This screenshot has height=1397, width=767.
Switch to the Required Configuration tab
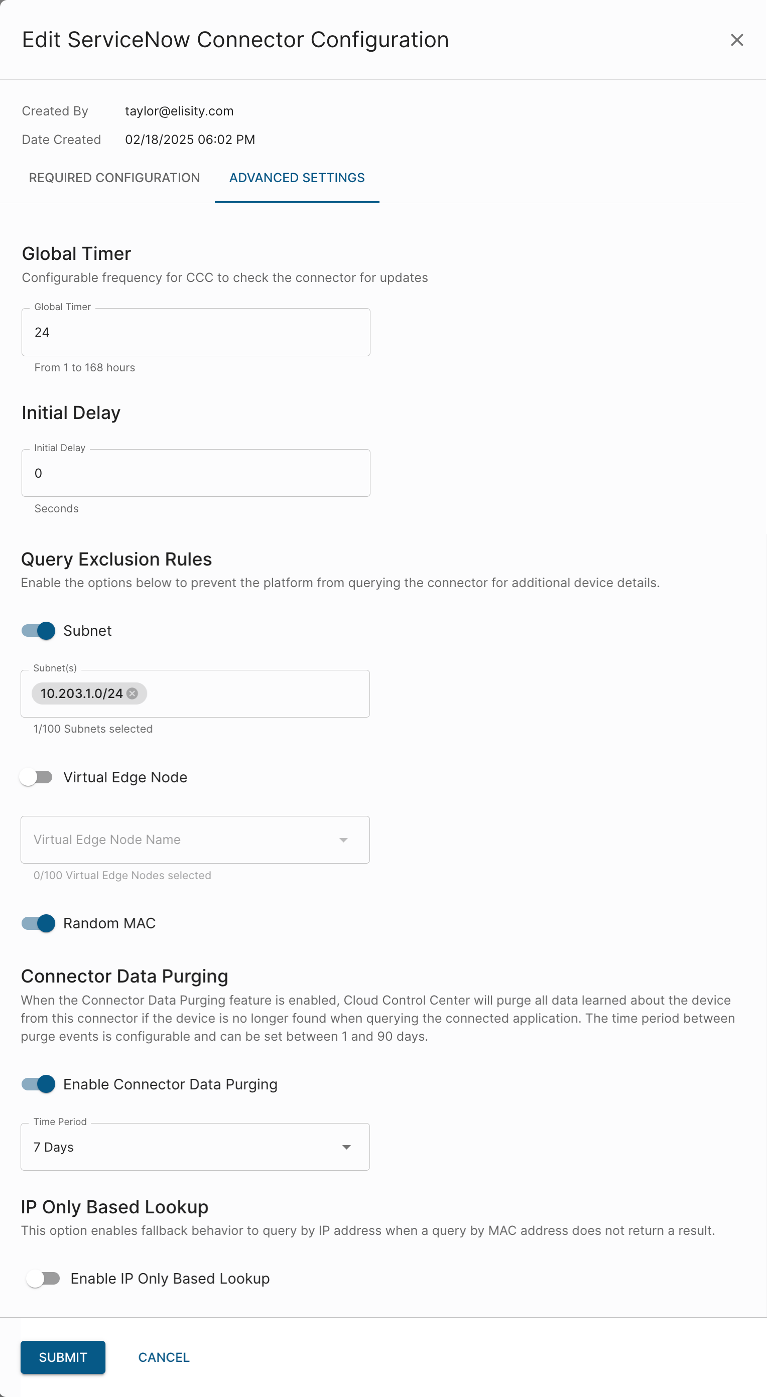pos(114,178)
